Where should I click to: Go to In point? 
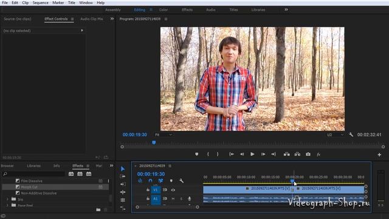(x=231, y=154)
